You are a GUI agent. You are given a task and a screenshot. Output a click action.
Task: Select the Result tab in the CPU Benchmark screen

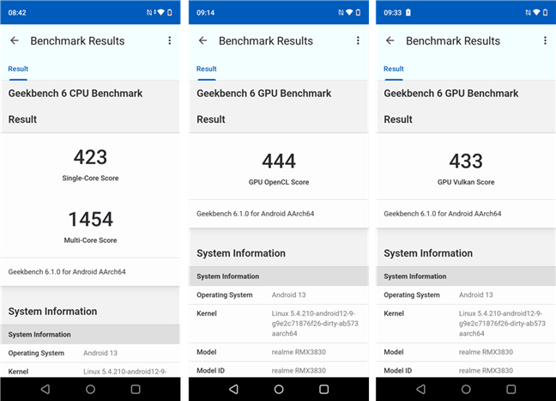tap(18, 69)
